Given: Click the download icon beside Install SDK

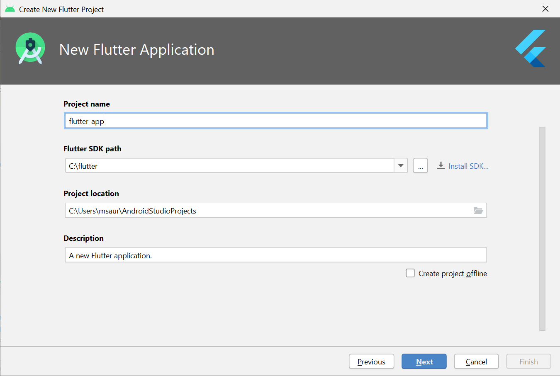Looking at the screenshot, I should pyautogui.click(x=441, y=166).
